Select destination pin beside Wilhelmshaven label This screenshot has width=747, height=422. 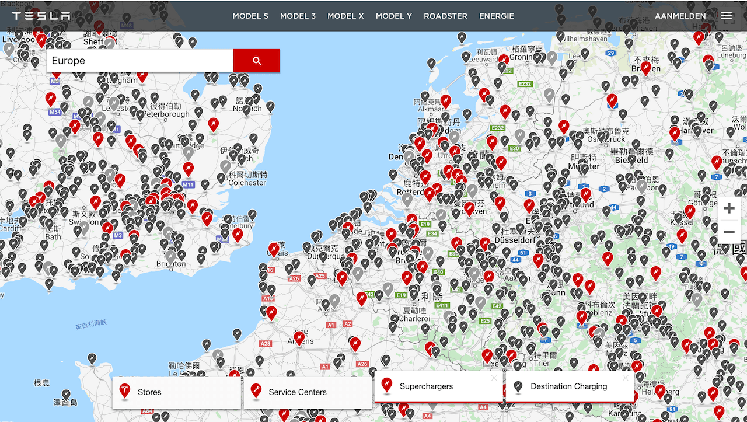[x=560, y=36]
